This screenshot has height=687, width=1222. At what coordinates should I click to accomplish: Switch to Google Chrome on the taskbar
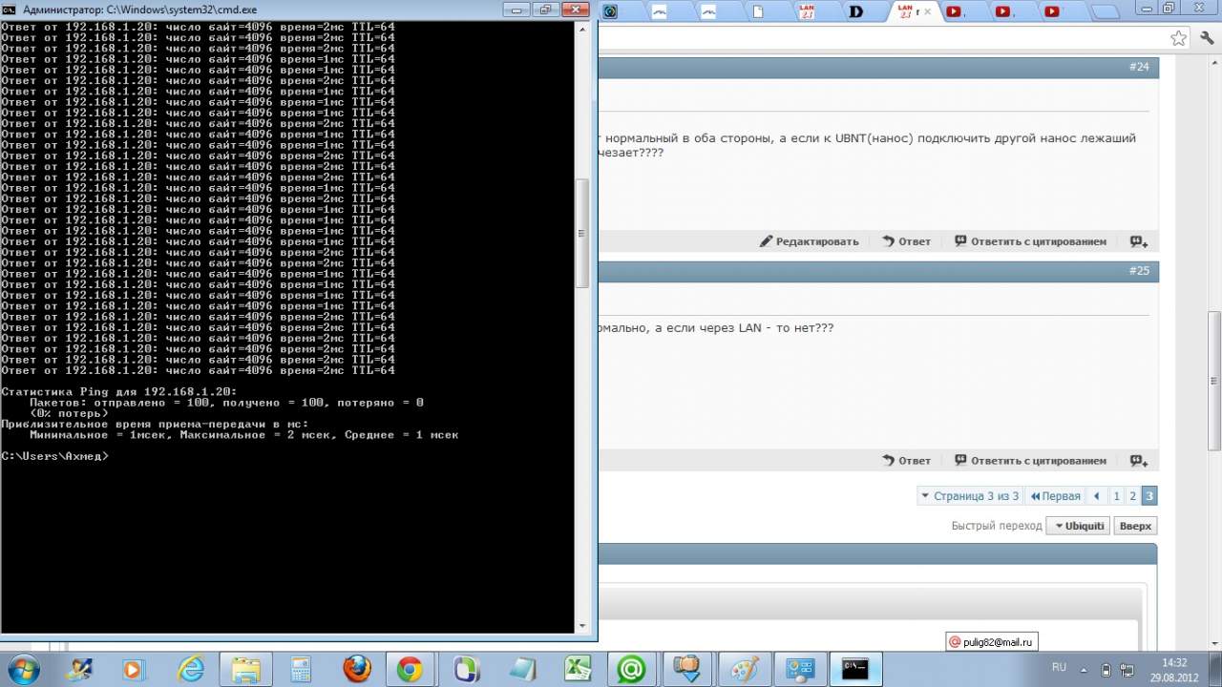(411, 670)
